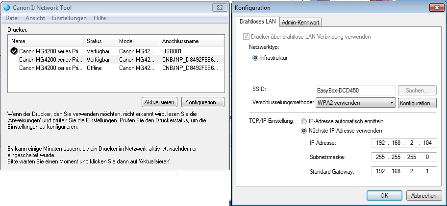Open encryption Konfiguration next to WPA2 dropdown
Image resolution: width=447 pixels, height=206 pixels.
click(417, 103)
